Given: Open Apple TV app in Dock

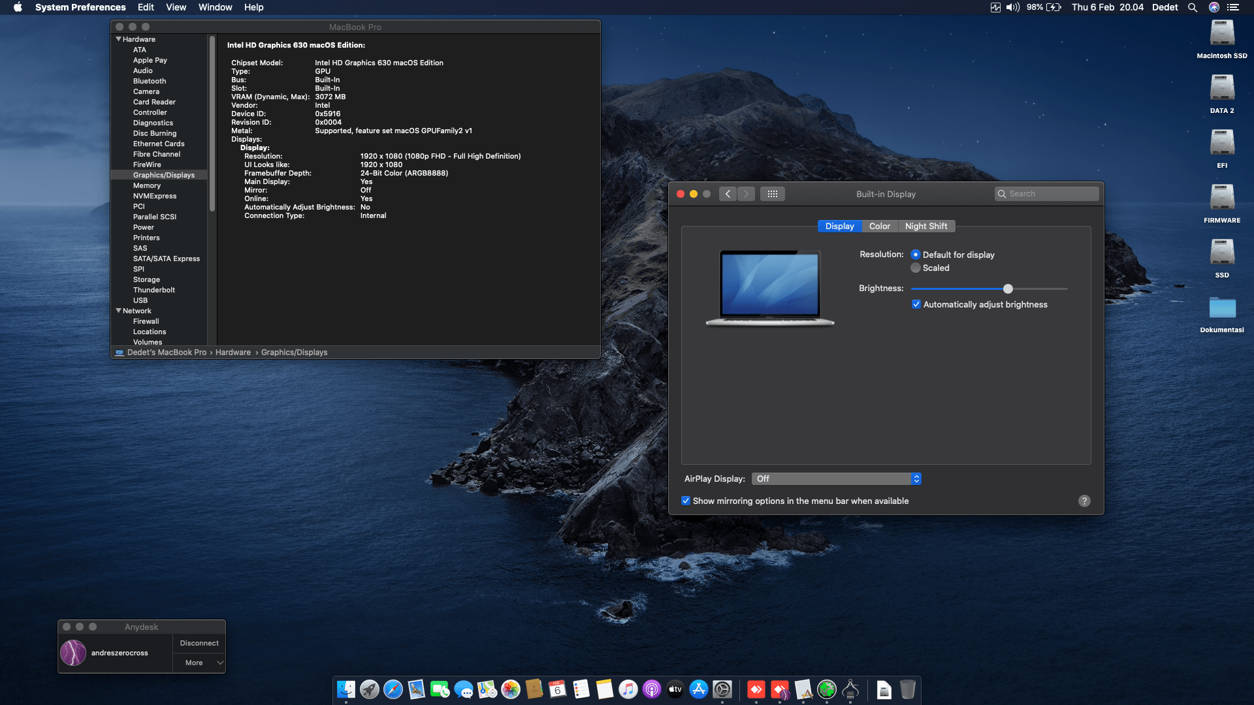Looking at the screenshot, I should [x=675, y=689].
